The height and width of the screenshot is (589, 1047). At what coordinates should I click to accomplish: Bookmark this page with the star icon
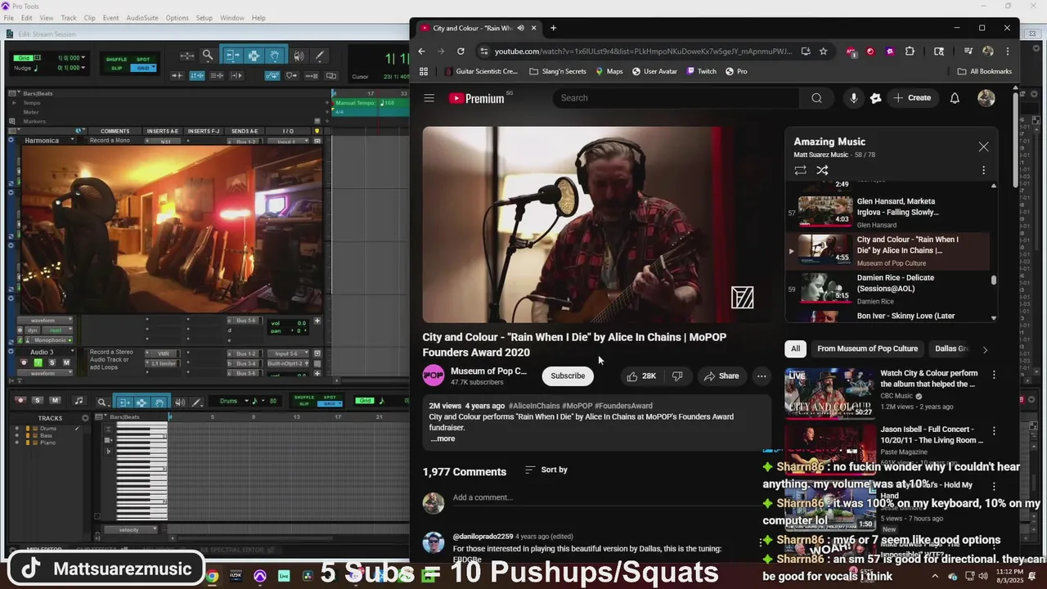click(824, 51)
